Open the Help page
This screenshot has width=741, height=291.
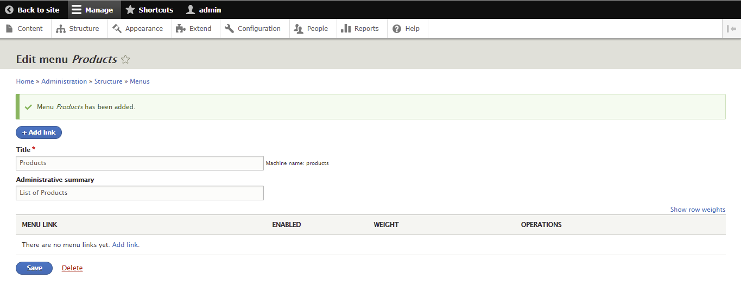click(x=407, y=29)
